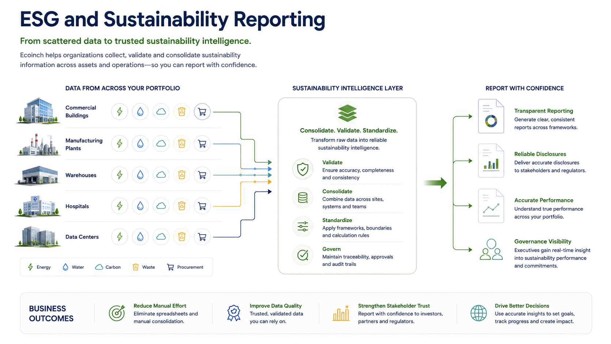The width and height of the screenshot is (611, 344).
Task: Click the Improve Data Quality ribbon badge icon
Action: coord(234,313)
